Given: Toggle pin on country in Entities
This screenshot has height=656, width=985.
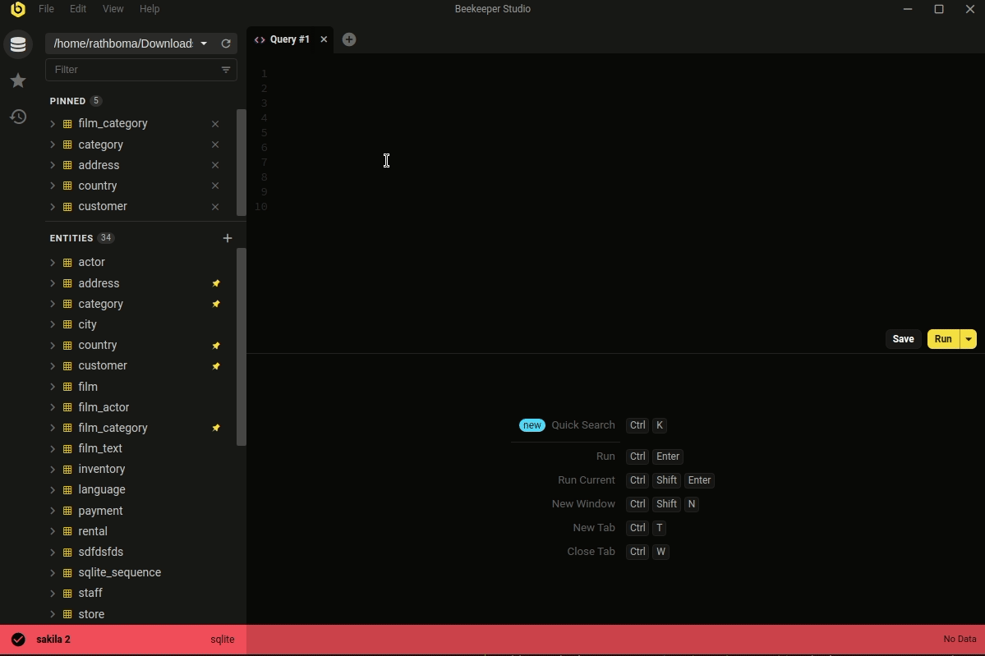Looking at the screenshot, I should (216, 346).
